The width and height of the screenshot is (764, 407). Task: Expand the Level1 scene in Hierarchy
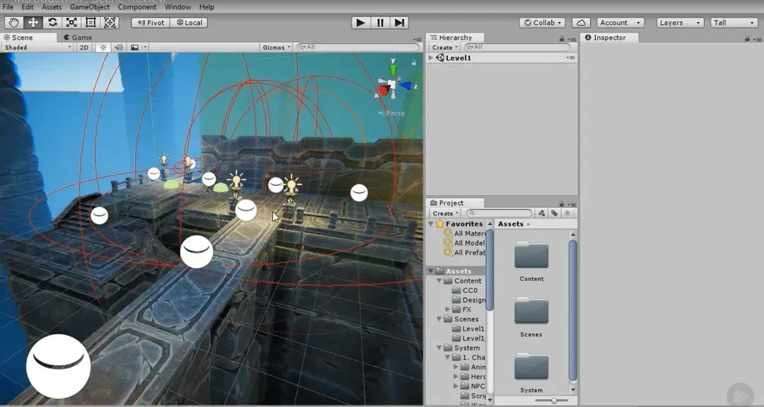(x=432, y=58)
